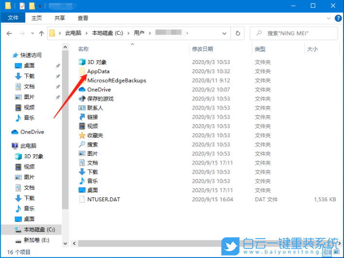Image resolution: width=344 pixels, height=258 pixels.
Task: Open the 共享 ribbon tab
Action: coord(60,18)
